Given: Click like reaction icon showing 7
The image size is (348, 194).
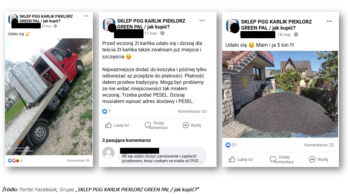Looking at the screenshot, I should (x=105, y=111).
